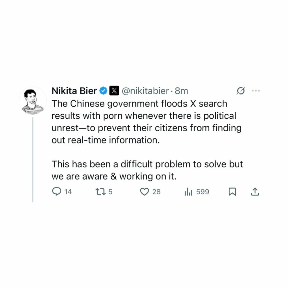Bookmark this post
Image resolution: width=288 pixels, height=288 pixels.
pos(232,192)
